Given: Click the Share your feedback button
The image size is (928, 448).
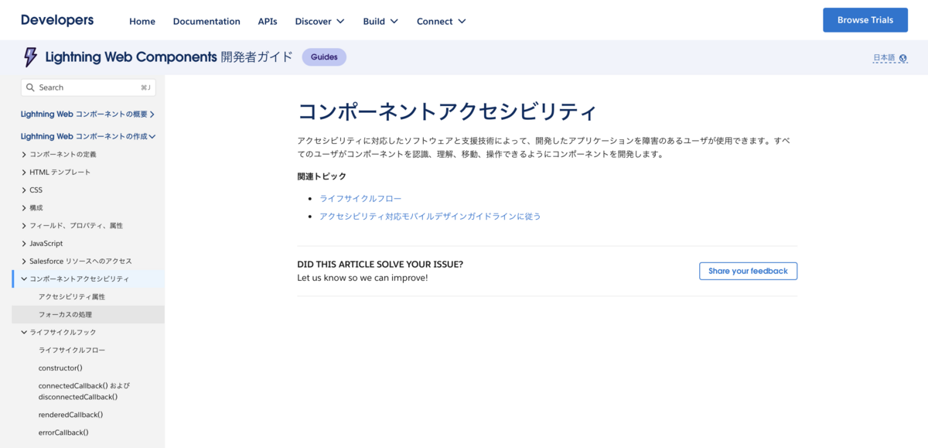Looking at the screenshot, I should coord(748,271).
